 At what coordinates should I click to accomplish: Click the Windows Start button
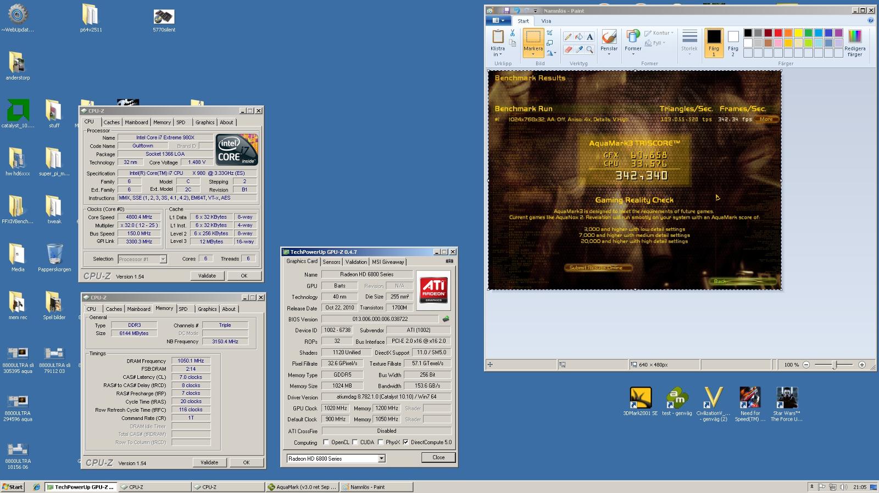tap(13, 487)
